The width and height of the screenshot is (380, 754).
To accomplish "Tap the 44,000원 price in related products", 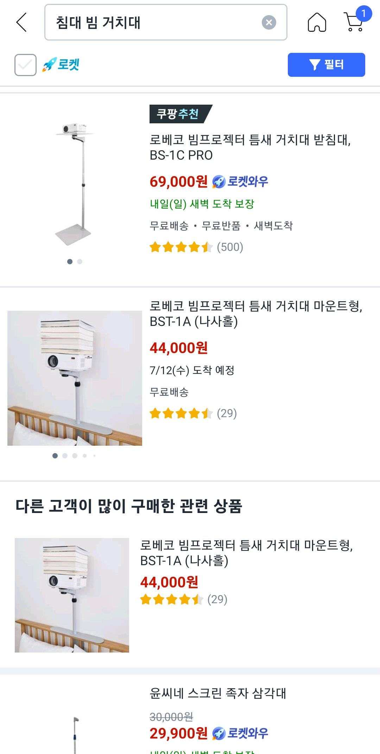I will (x=169, y=582).
